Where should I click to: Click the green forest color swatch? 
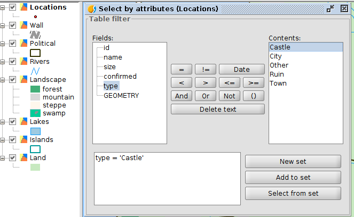pos(35,89)
